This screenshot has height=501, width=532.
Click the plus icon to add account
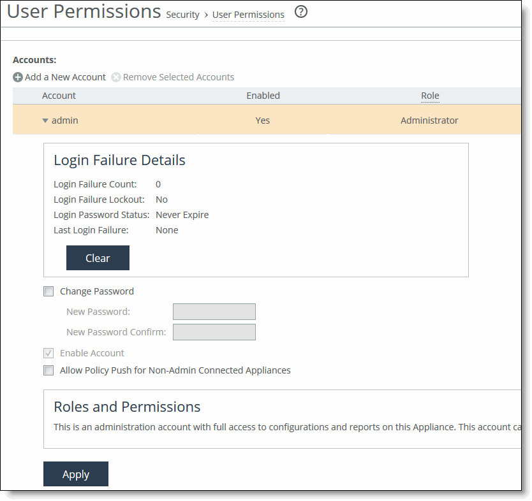coord(18,77)
